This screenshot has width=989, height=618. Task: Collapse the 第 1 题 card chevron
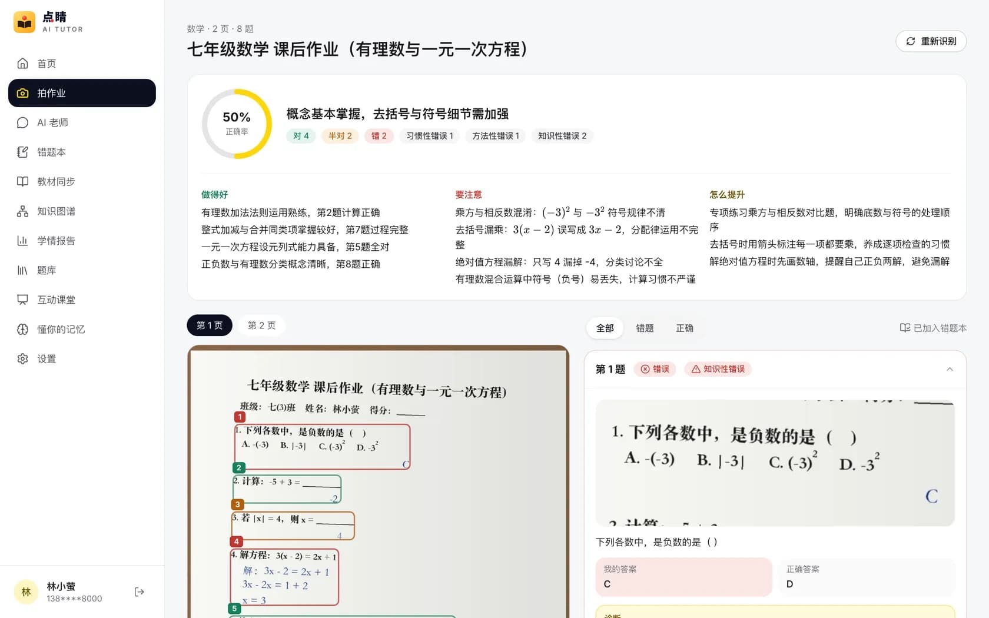[950, 369]
